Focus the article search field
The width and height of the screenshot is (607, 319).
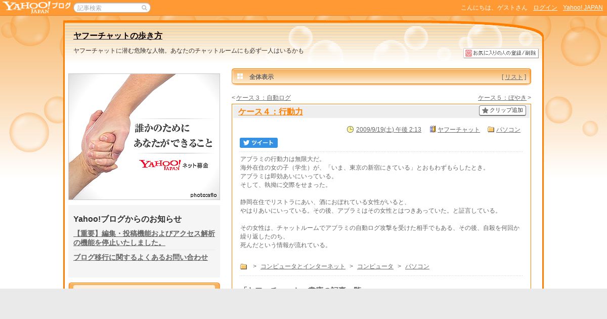(x=112, y=8)
